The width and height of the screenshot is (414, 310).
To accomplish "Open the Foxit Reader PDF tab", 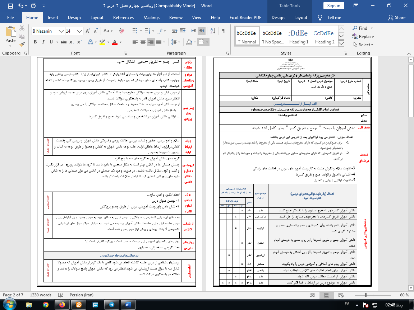I will click(x=245, y=18).
